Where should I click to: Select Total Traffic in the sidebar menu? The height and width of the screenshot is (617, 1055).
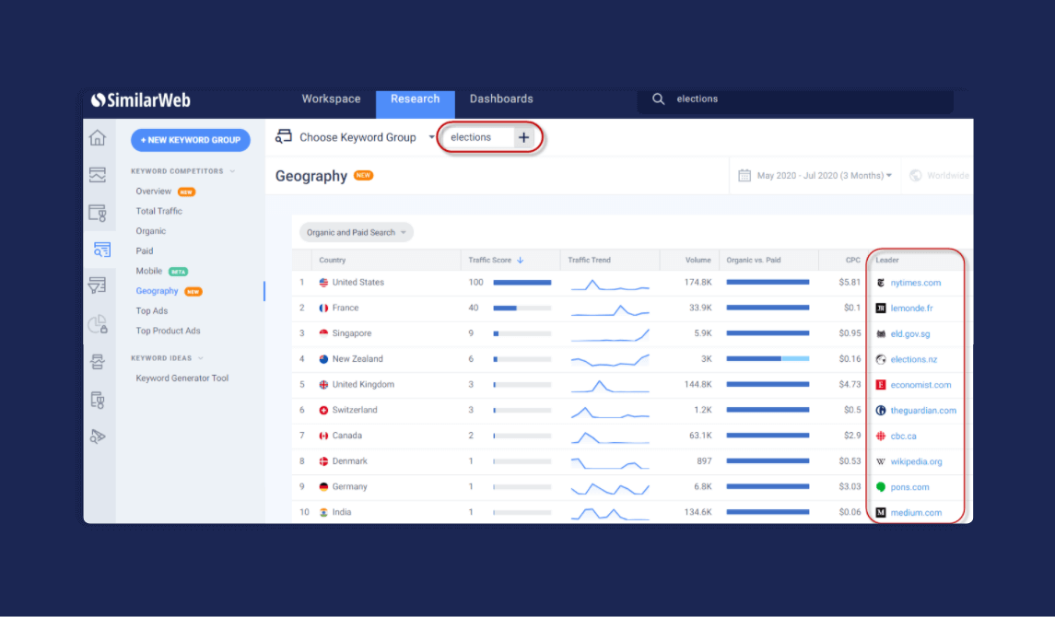[159, 211]
